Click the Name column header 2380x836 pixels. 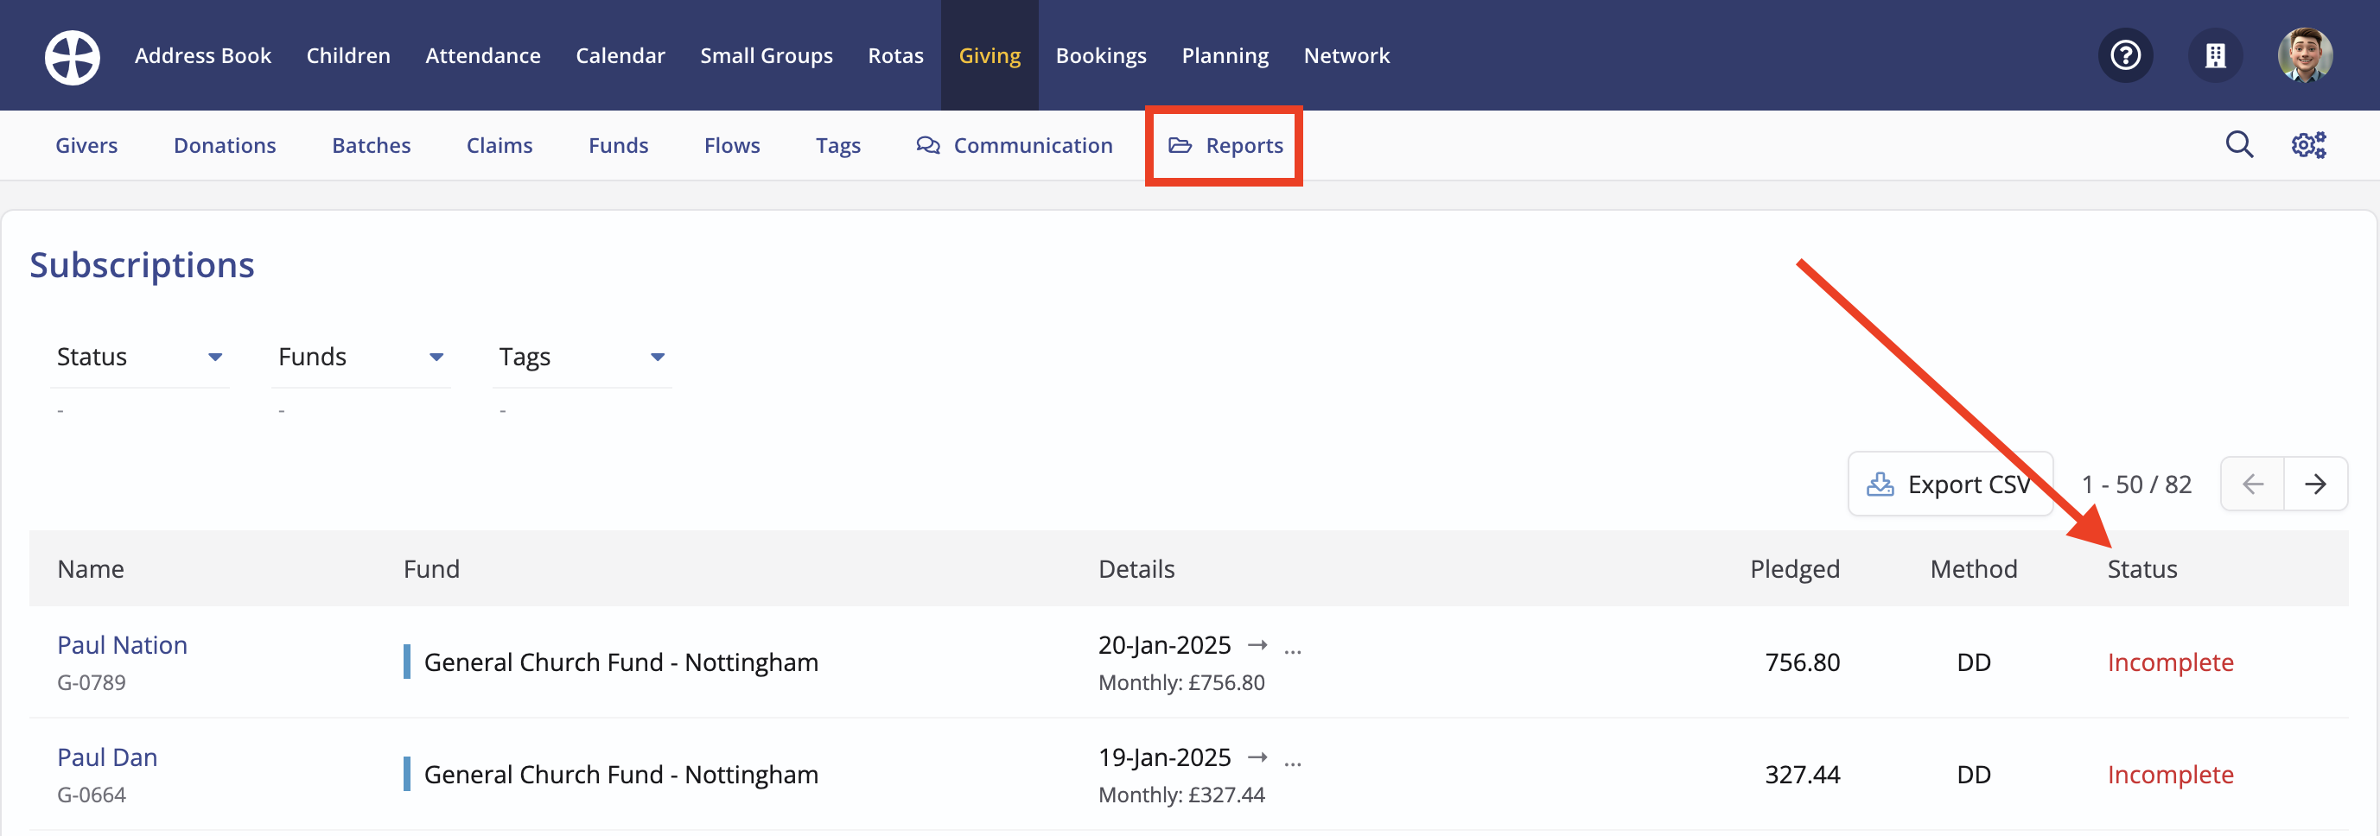(91, 569)
